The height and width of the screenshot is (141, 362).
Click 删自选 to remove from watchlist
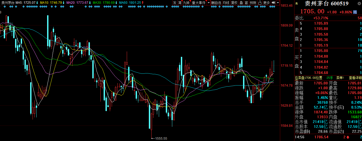[216, 3]
